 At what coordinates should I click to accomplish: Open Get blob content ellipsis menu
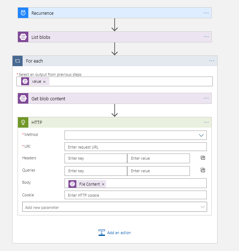click(206, 99)
